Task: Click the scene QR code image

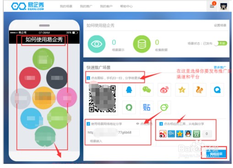Action: point(102,99)
